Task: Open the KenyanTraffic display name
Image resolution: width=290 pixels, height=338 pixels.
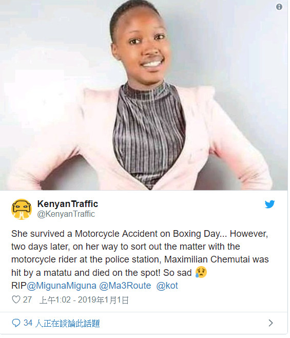Action: pos(68,204)
